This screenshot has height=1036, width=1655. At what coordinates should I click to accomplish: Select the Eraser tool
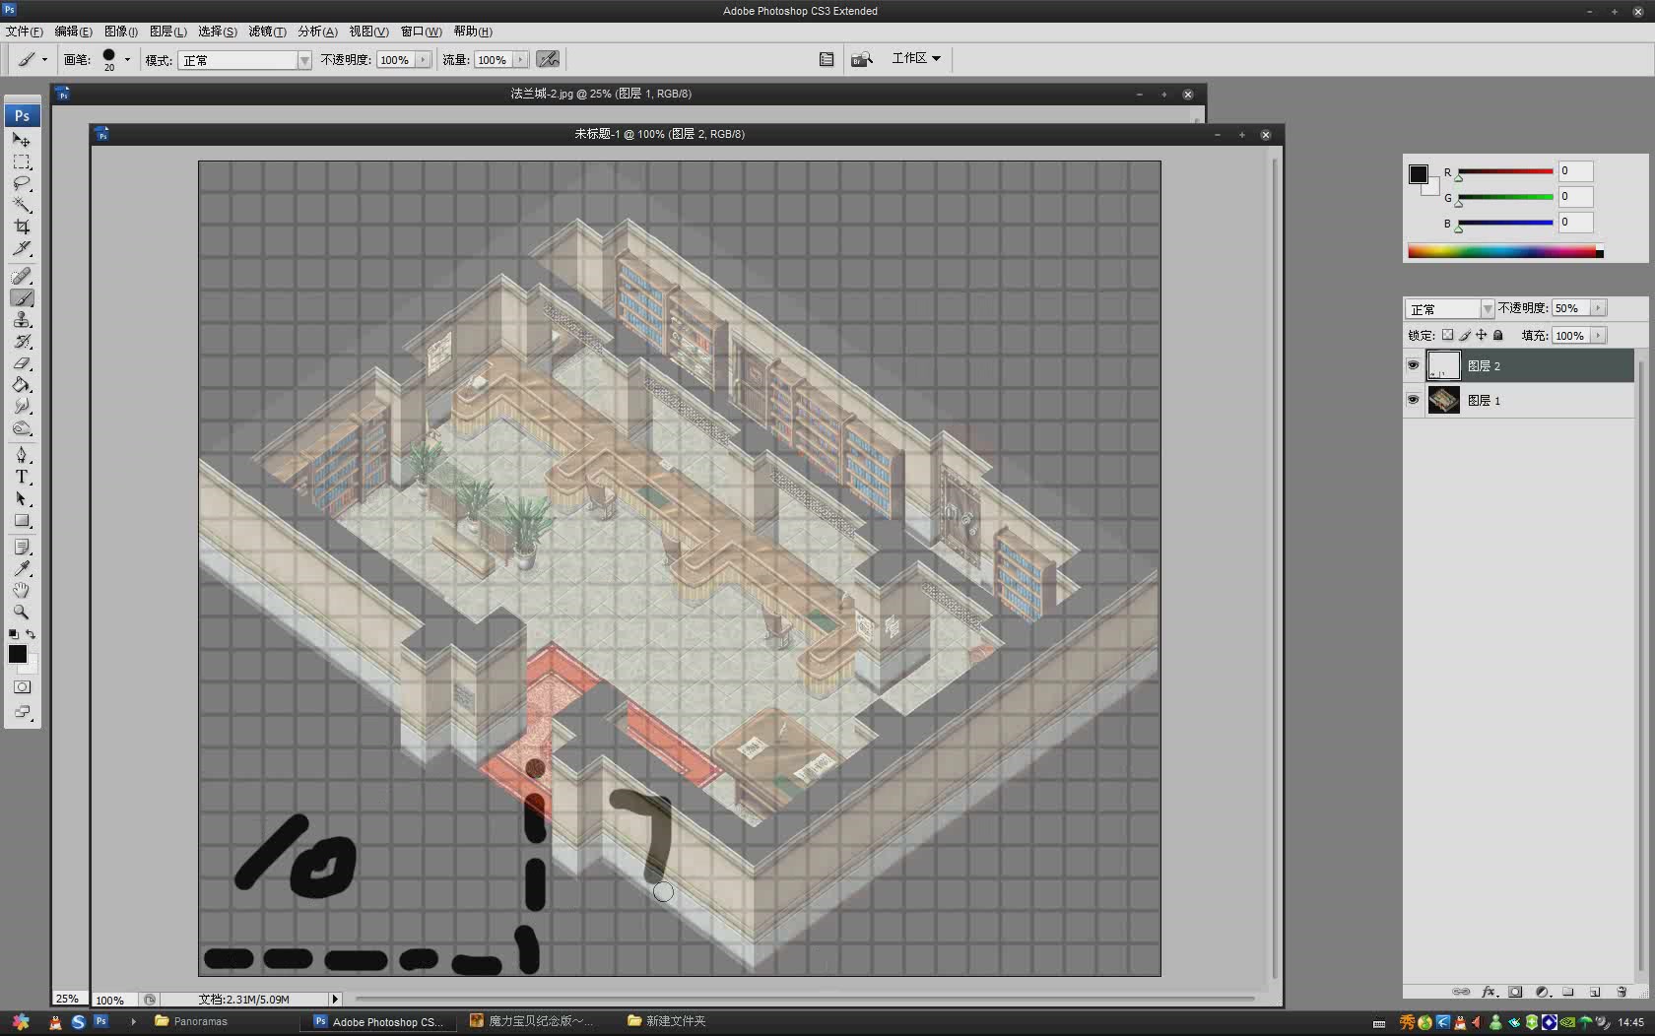(x=22, y=363)
